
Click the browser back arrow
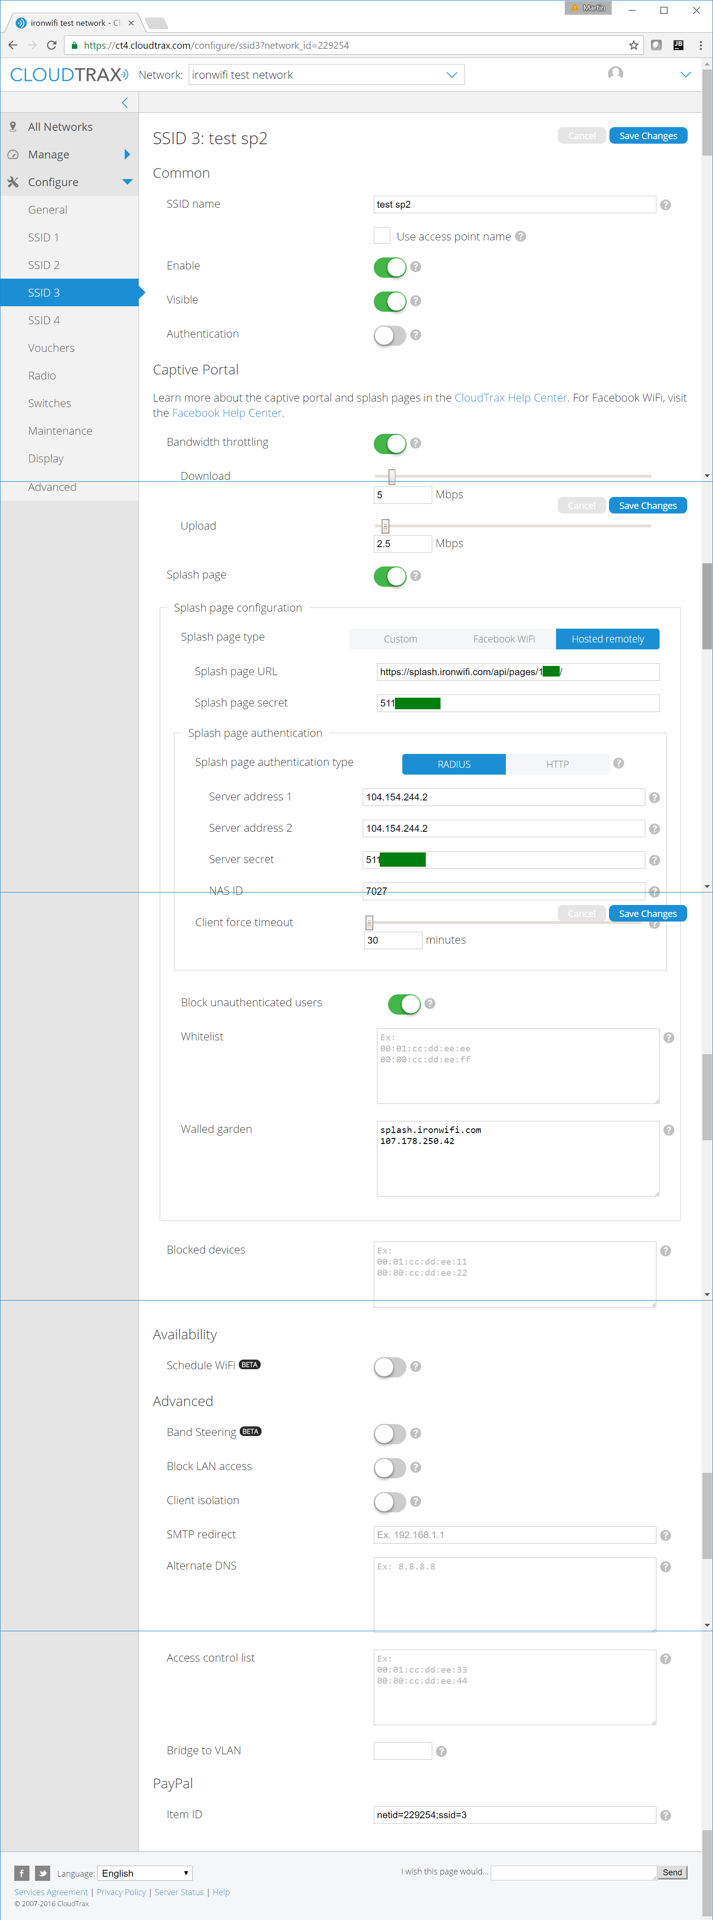[x=13, y=45]
